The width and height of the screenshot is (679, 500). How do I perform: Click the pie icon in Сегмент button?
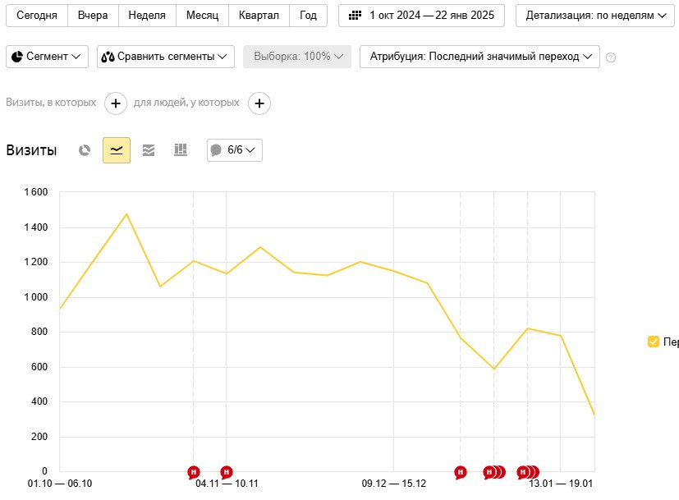tap(17, 57)
